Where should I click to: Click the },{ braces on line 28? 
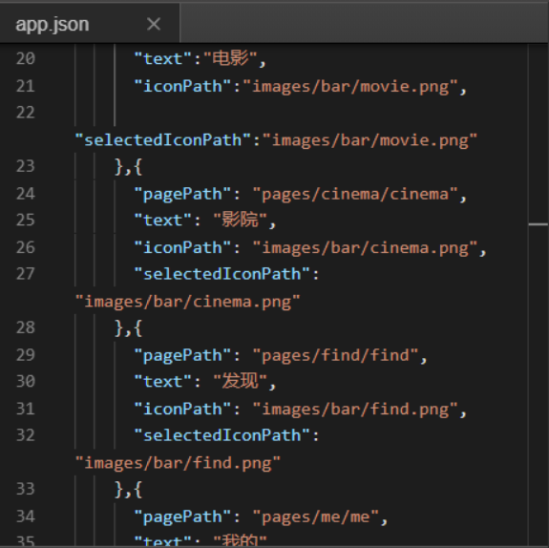click(x=129, y=328)
